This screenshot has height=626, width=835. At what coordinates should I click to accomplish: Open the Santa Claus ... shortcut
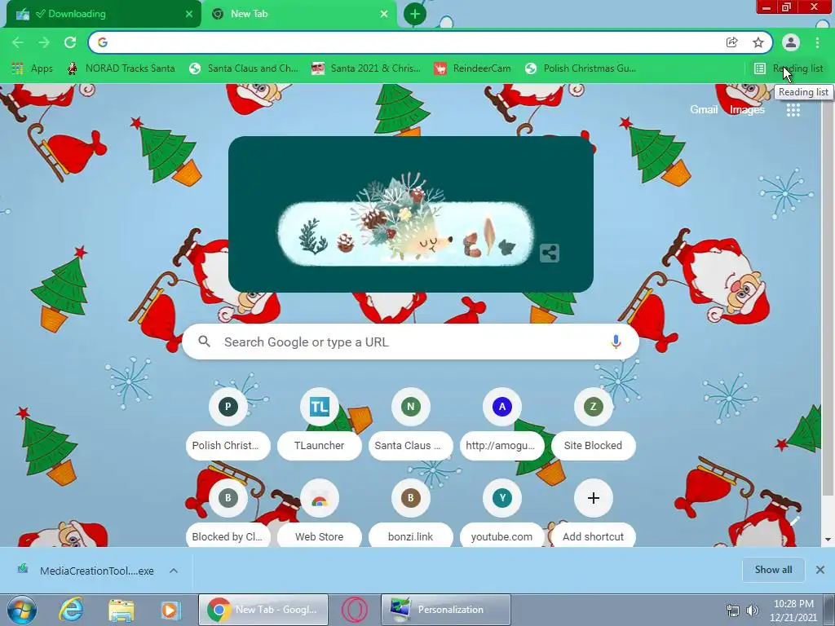coord(411,424)
